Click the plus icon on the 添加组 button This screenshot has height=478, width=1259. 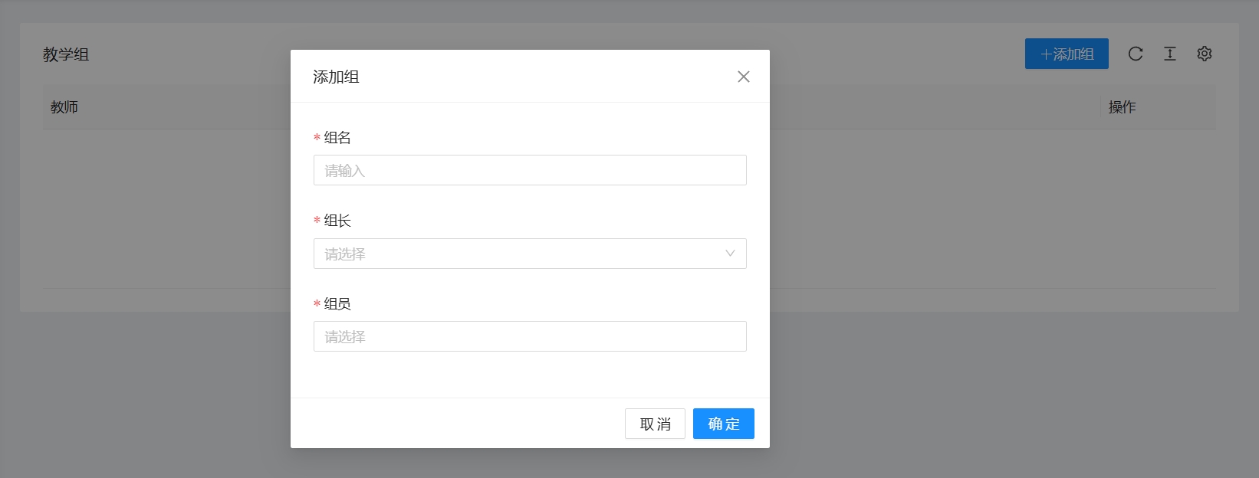[1045, 54]
